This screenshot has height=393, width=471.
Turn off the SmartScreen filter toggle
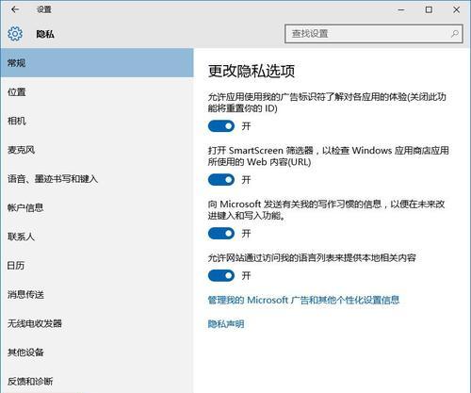click(x=221, y=180)
